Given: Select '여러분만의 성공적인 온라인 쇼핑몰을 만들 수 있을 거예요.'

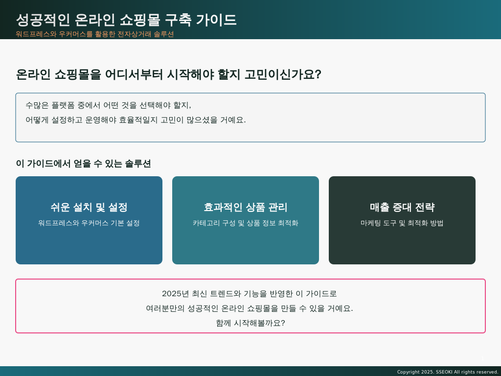Looking at the screenshot, I should click(x=249, y=308).
